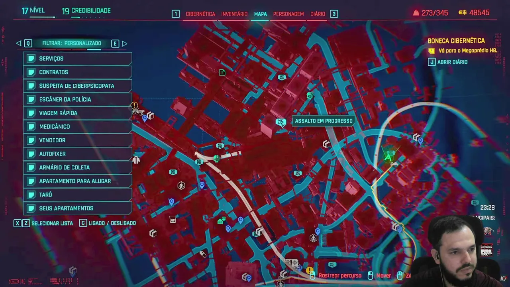Click the weight capacity 273/345 indicator

coord(430,13)
